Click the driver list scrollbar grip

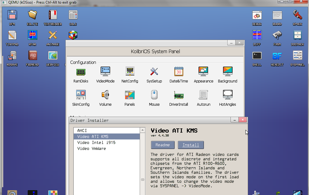tap(142, 180)
